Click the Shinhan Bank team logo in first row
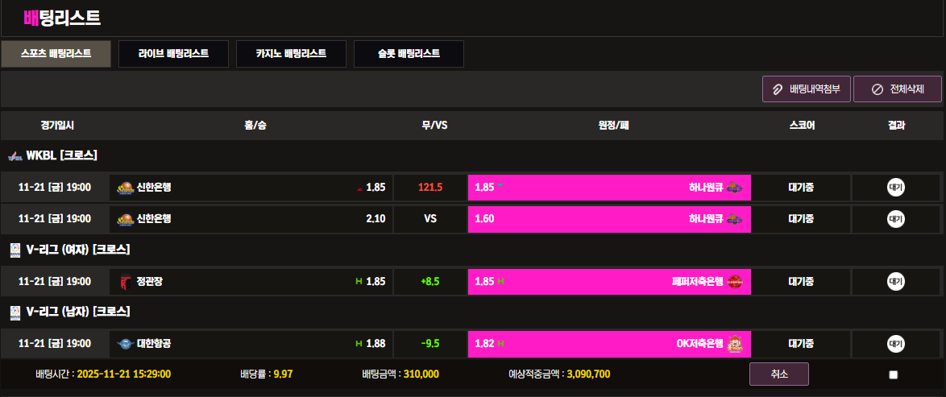The width and height of the screenshot is (946, 397). coord(126,188)
